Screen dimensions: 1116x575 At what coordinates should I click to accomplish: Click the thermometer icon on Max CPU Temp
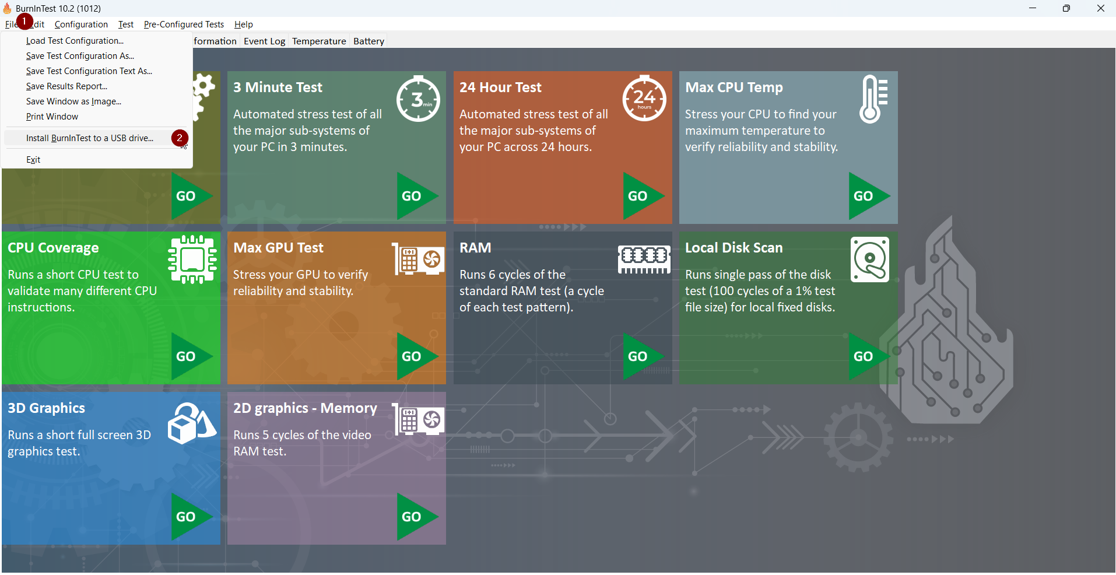(873, 99)
